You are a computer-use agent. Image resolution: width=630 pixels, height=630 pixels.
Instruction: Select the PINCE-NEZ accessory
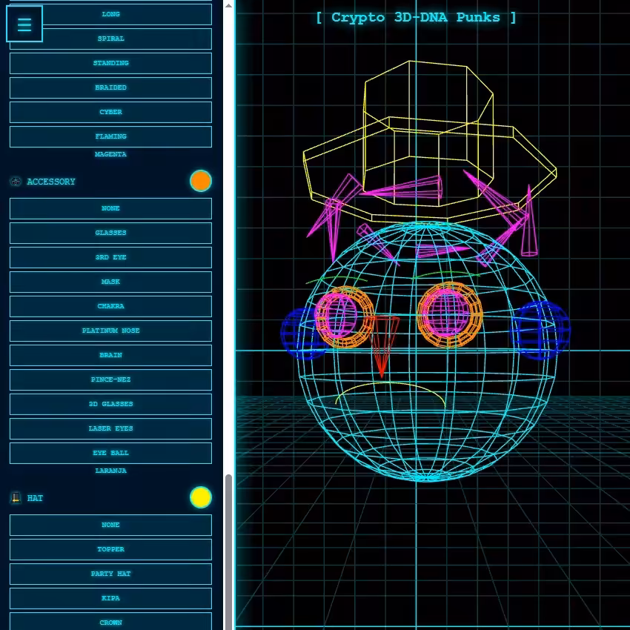(110, 380)
